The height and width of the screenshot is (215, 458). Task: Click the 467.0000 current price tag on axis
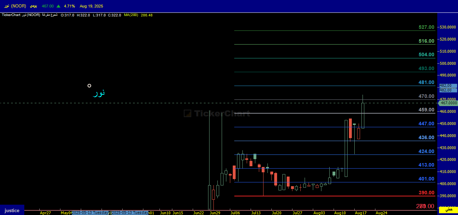(x=448, y=103)
